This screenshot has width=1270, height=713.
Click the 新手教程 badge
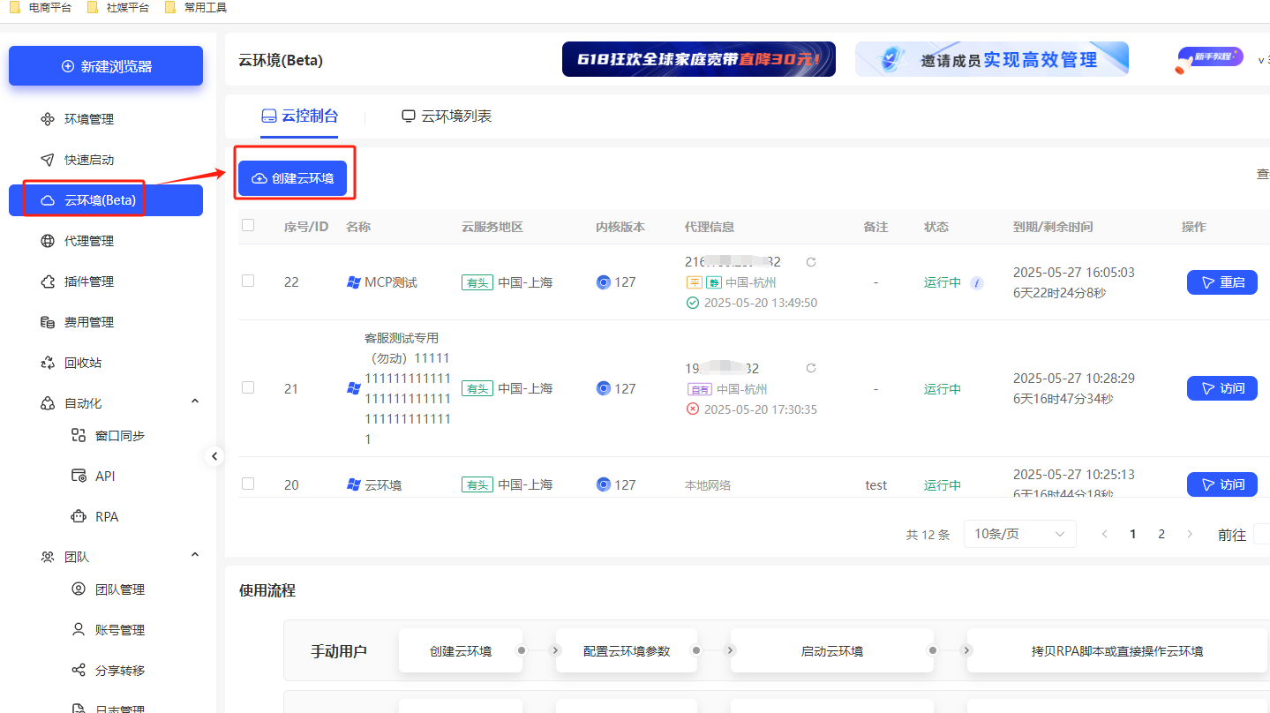(1210, 59)
